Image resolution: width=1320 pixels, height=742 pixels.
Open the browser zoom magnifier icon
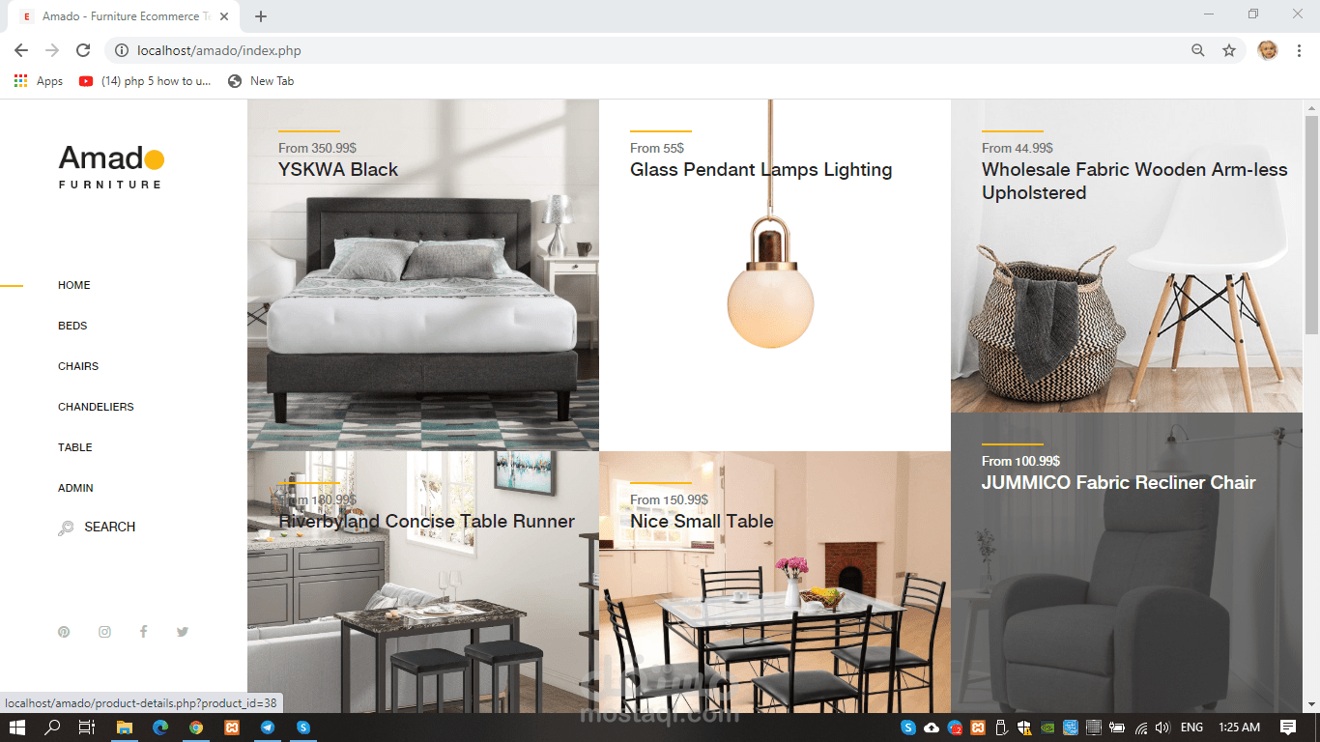coord(1198,50)
